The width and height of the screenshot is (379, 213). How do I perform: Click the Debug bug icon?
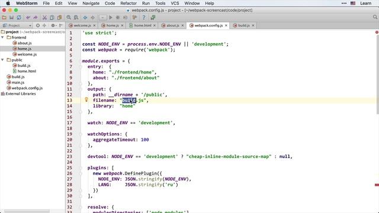[118, 17]
